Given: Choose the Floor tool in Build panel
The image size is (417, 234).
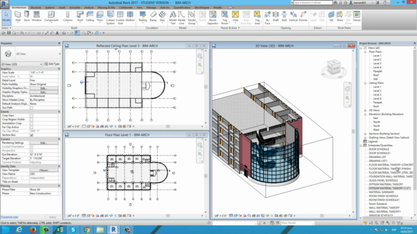Looking at the screenshot, I should point(100,16).
